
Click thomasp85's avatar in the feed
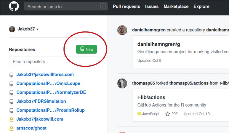(x=122, y=83)
